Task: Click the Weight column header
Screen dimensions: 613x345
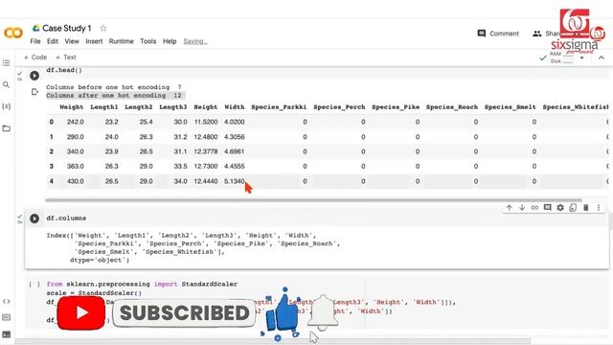Action: tap(72, 106)
